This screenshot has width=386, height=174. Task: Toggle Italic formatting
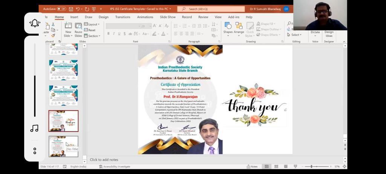tap(114, 34)
